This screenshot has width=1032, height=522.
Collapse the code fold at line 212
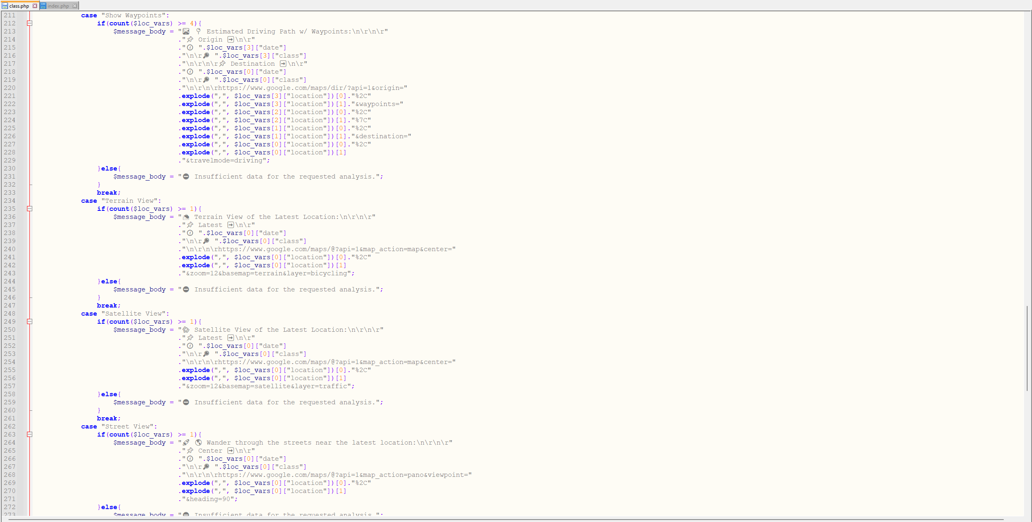click(x=29, y=23)
